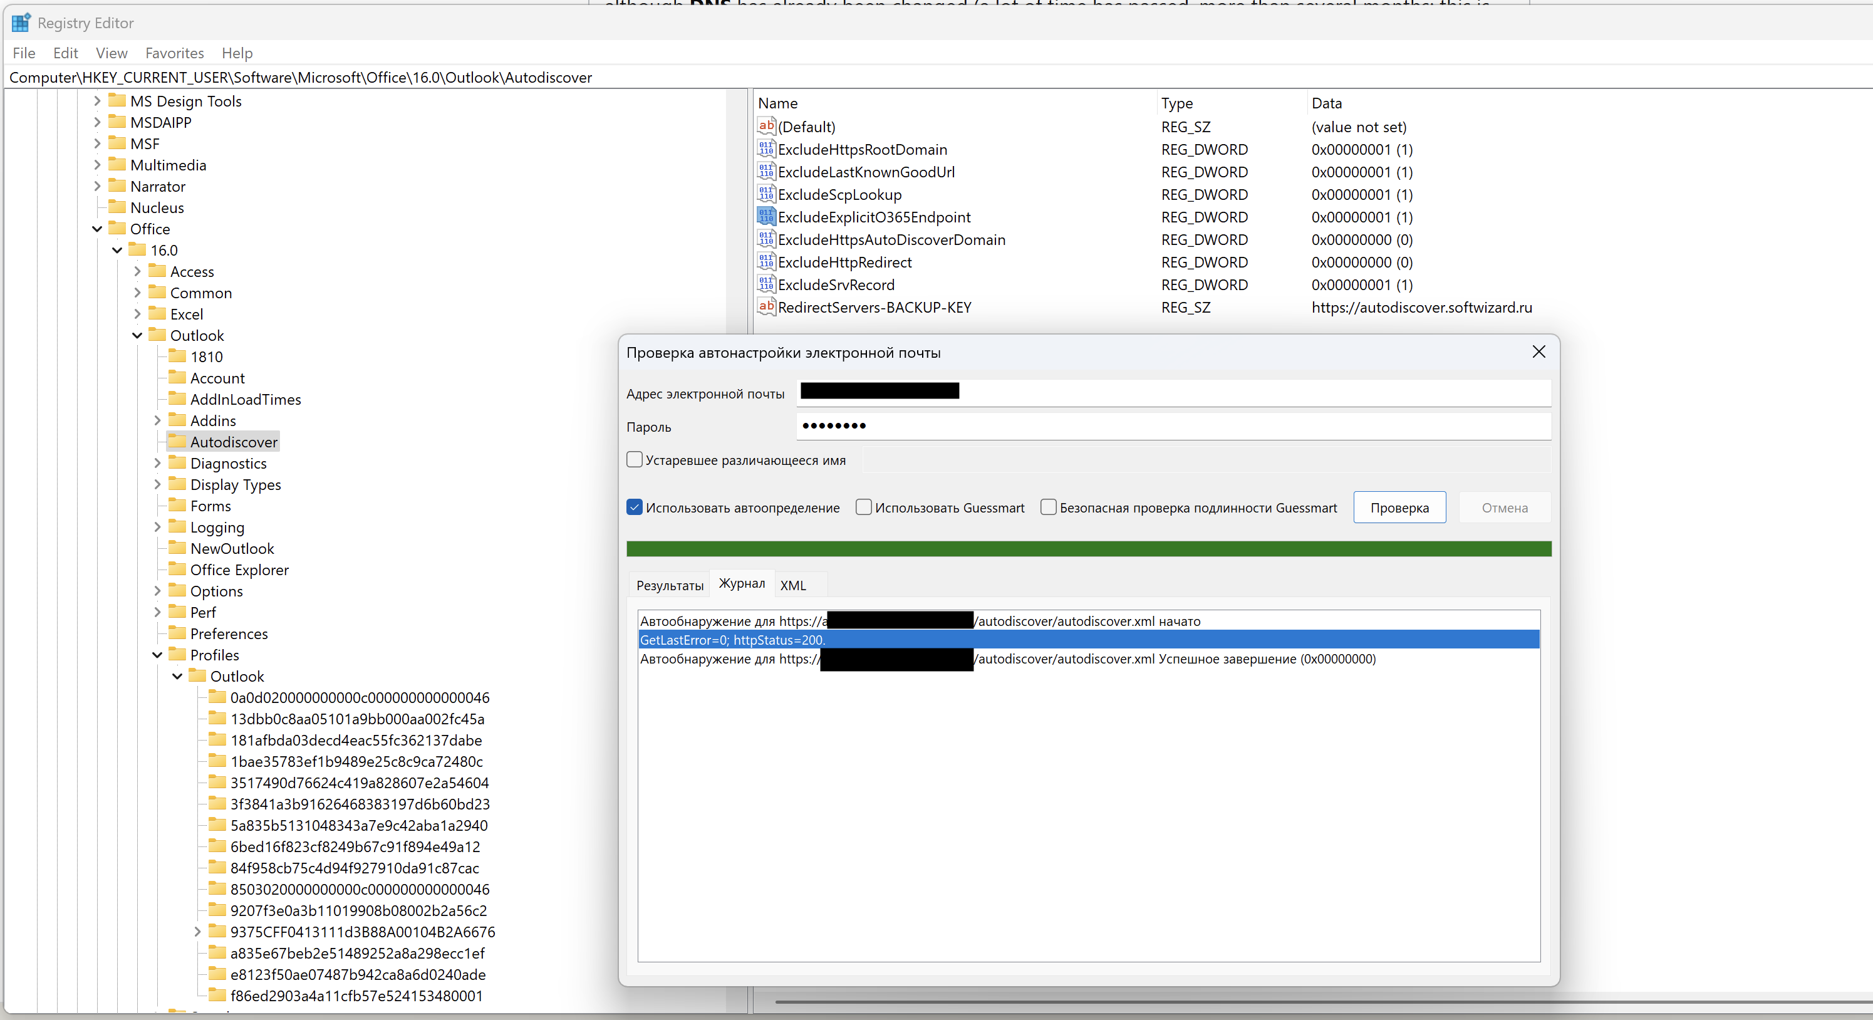The image size is (1873, 1020).
Task: Enable the Использовать Guessmart checkbox
Action: click(863, 507)
